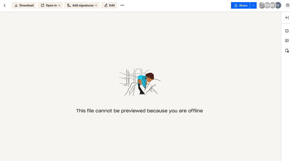Click the CG member avatar

pos(267,5)
